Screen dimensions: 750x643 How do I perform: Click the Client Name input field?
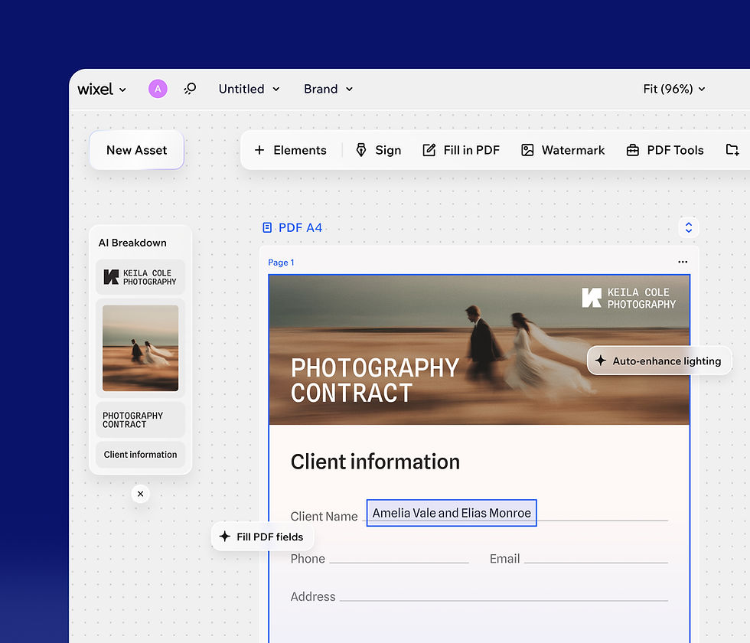pos(451,512)
